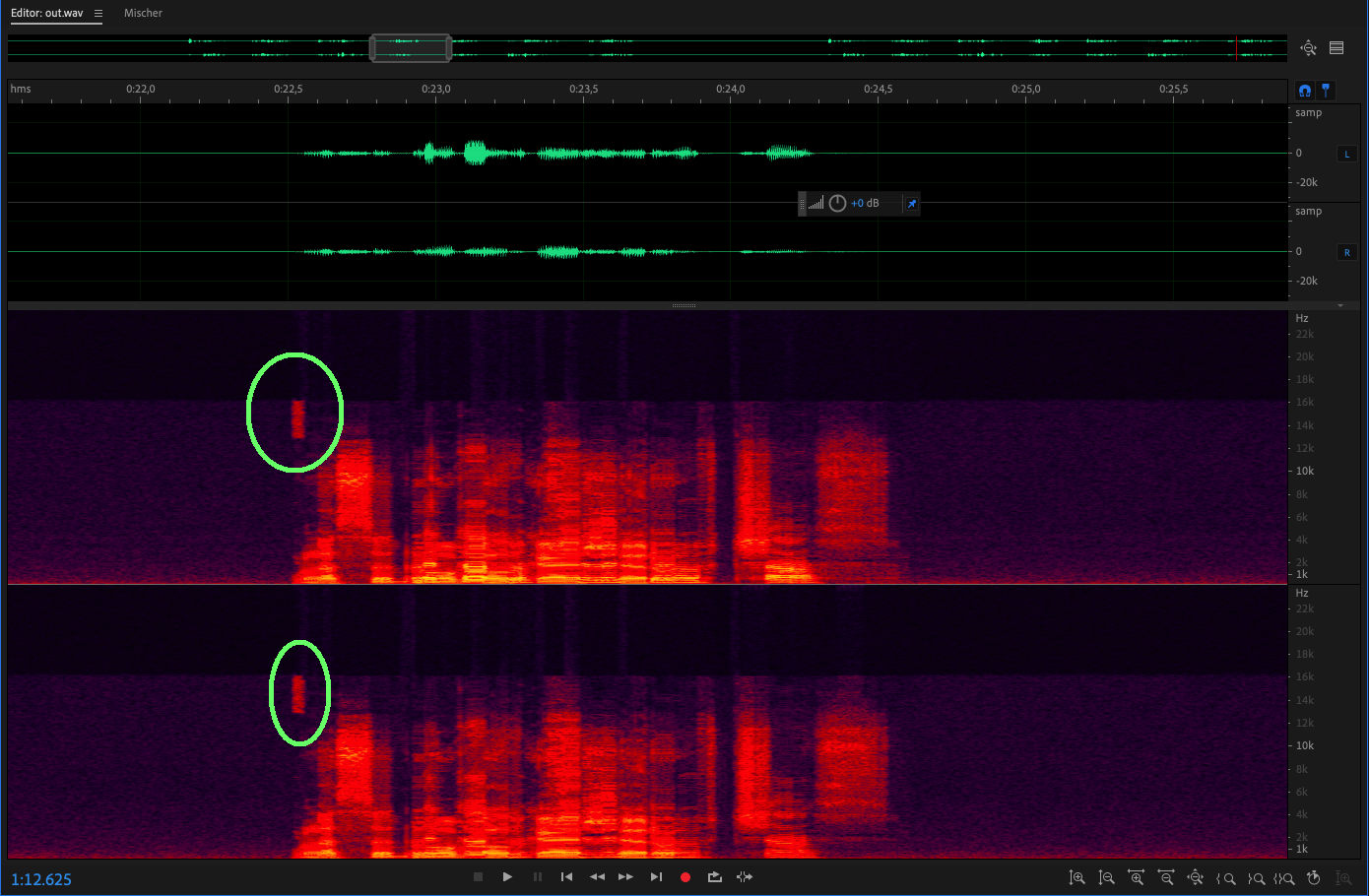
Task: Move playhead to previous marker
Action: click(x=566, y=877)
